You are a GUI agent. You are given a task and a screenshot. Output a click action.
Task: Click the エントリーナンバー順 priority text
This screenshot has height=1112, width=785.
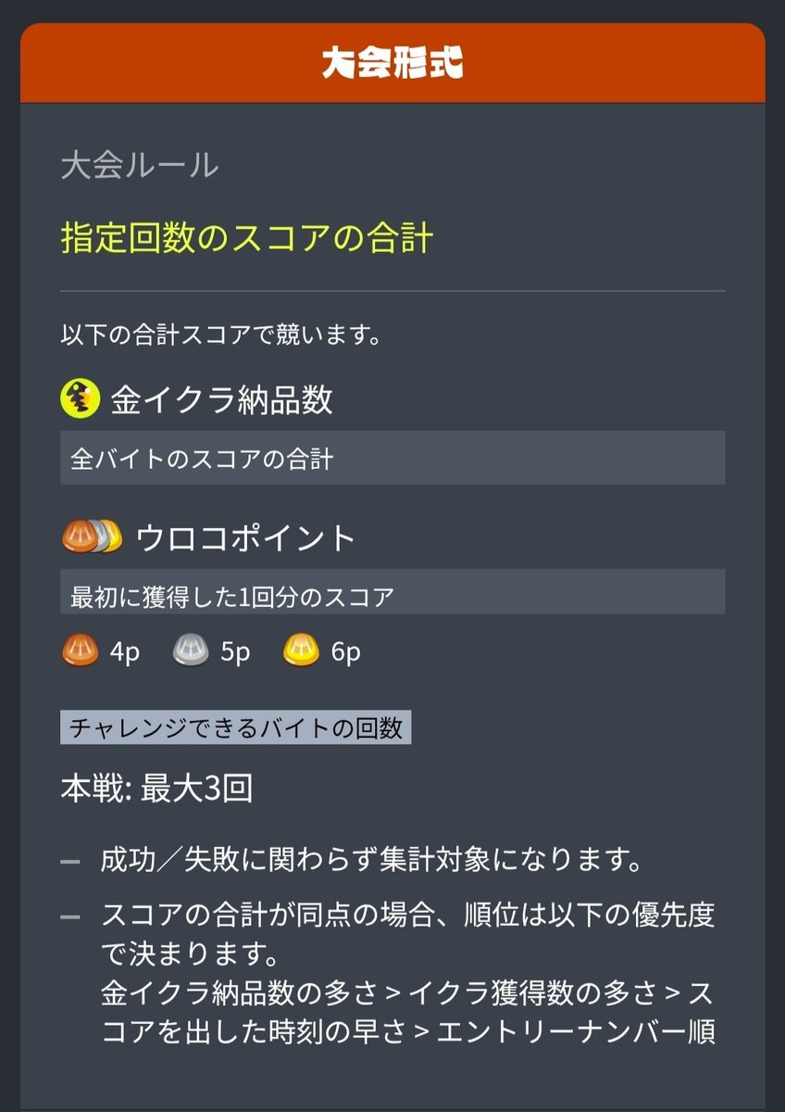point(576,1030)
